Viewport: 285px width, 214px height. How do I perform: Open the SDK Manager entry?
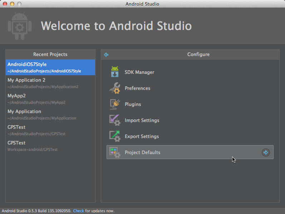click(139, 72)
